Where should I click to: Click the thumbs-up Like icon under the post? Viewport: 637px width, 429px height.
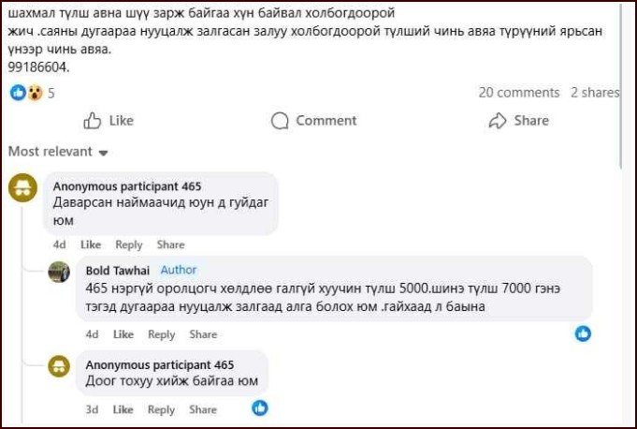pos(93,121)
